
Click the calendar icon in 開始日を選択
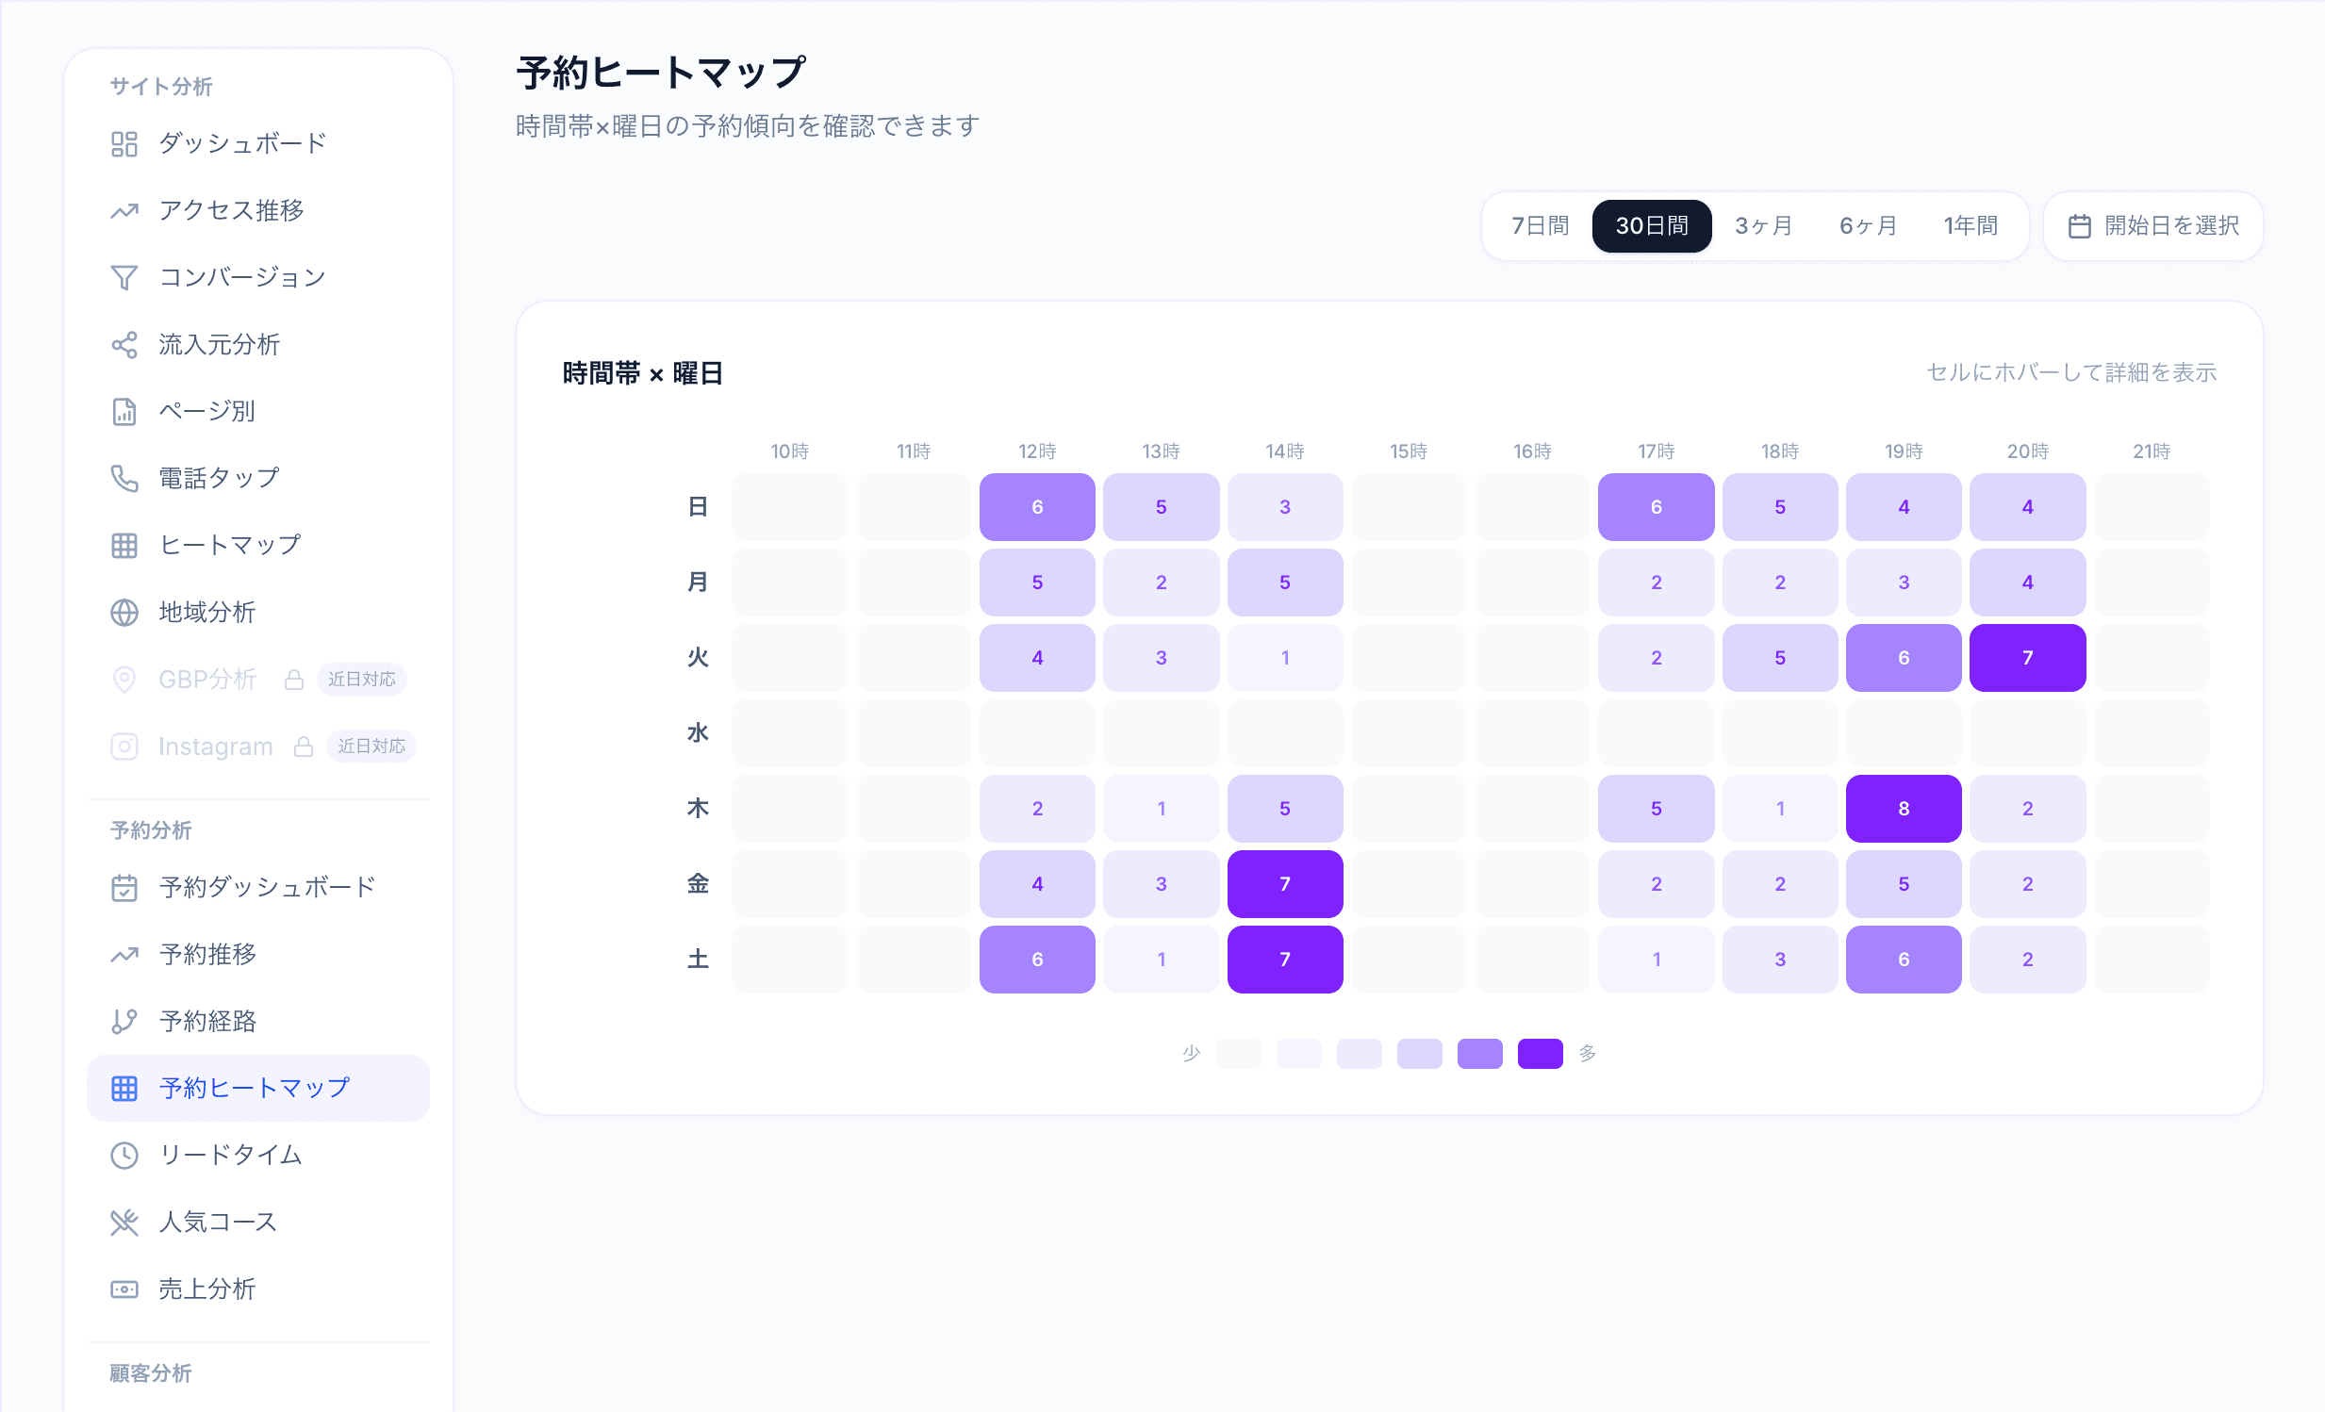coord(2079,226)
